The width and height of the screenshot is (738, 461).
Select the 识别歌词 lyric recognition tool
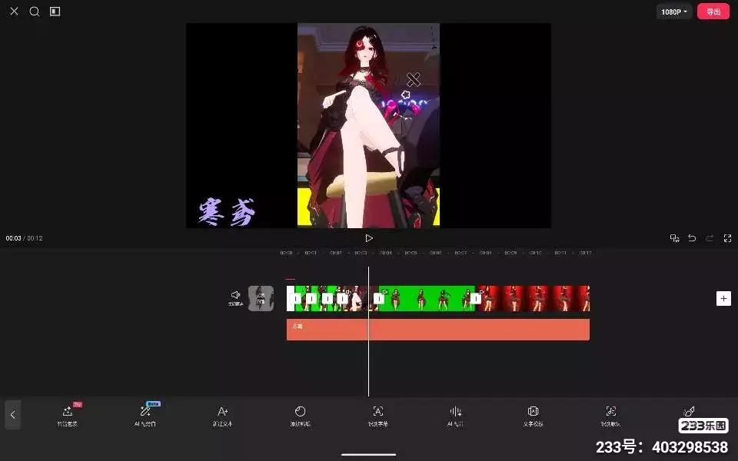[x=611, y=416]
